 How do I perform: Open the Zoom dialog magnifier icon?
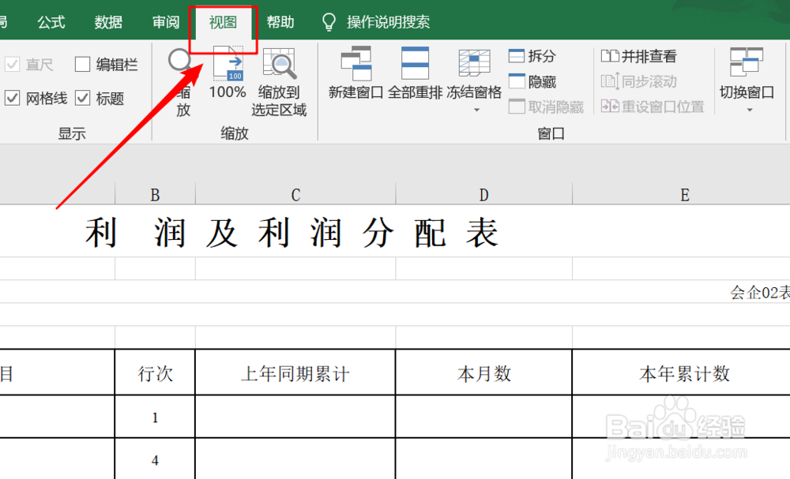click(180, 61)
